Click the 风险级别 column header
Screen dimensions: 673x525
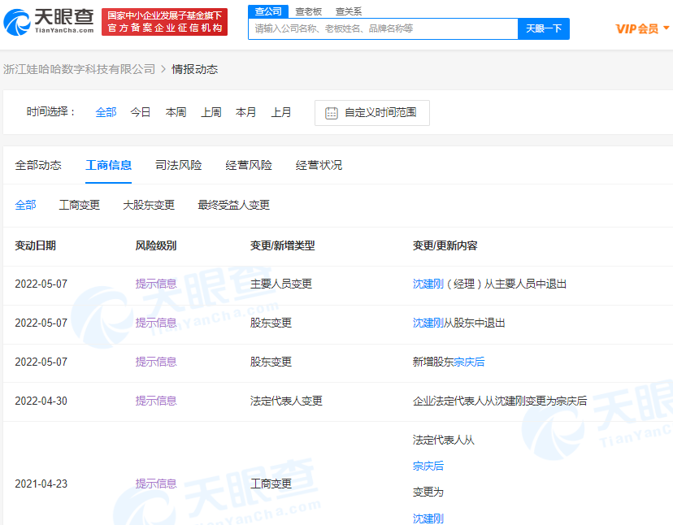tap(156, 245)
